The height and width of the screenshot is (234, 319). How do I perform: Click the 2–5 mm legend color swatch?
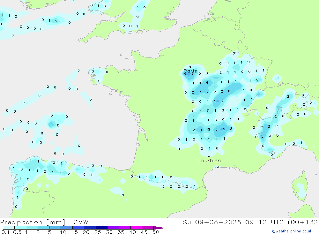[43, 228]
